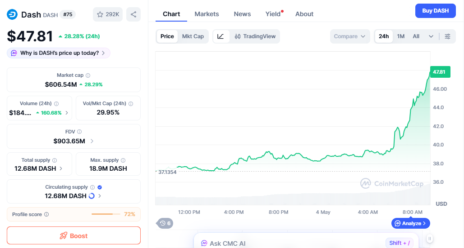Expand more time range options chevron
Viewport: 464px width, 248px height.
click(431, 36)
